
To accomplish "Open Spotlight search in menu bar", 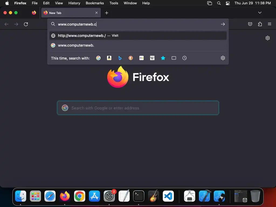I will (x=219, y=3).
